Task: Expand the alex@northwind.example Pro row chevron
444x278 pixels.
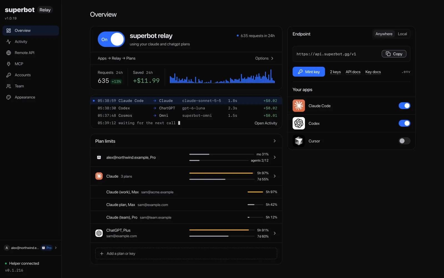Action: tap(275, 157)
